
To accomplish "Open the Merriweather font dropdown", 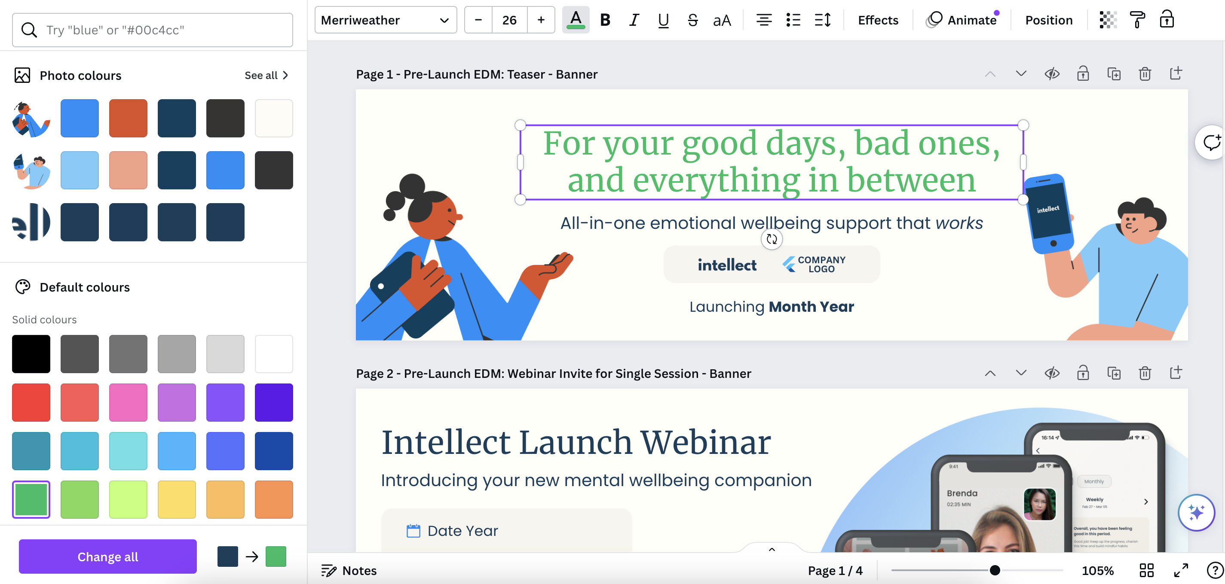I will [385, 20].
